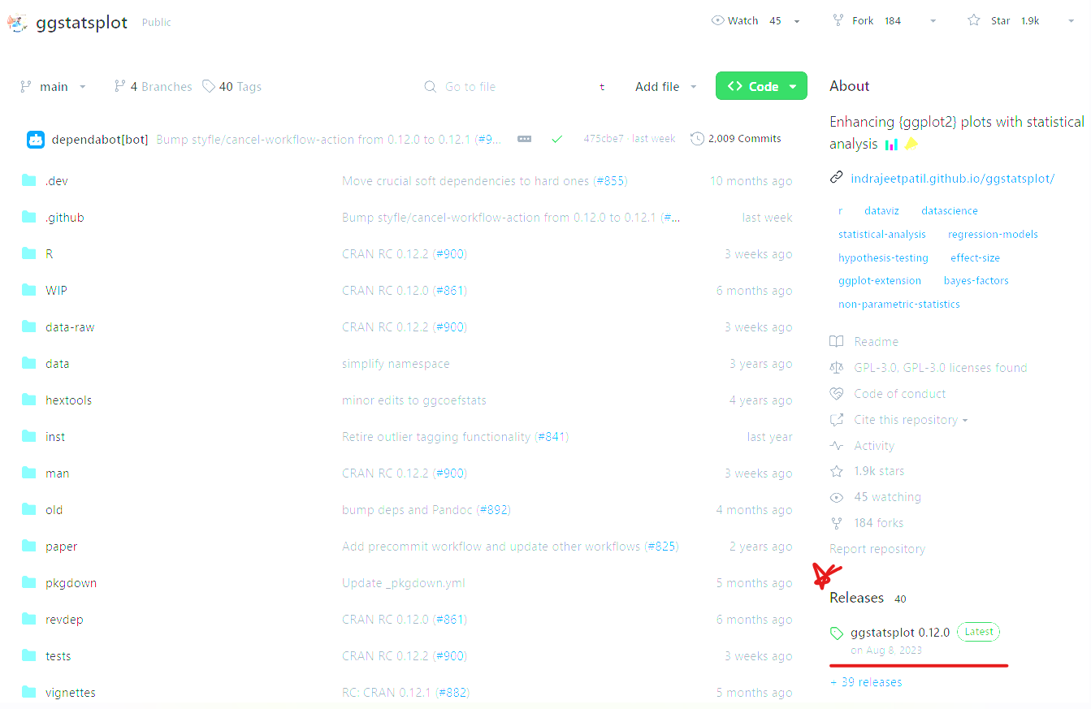Open the .dev folder icon
The image size is (1091, 709).
tap(29, 180)
